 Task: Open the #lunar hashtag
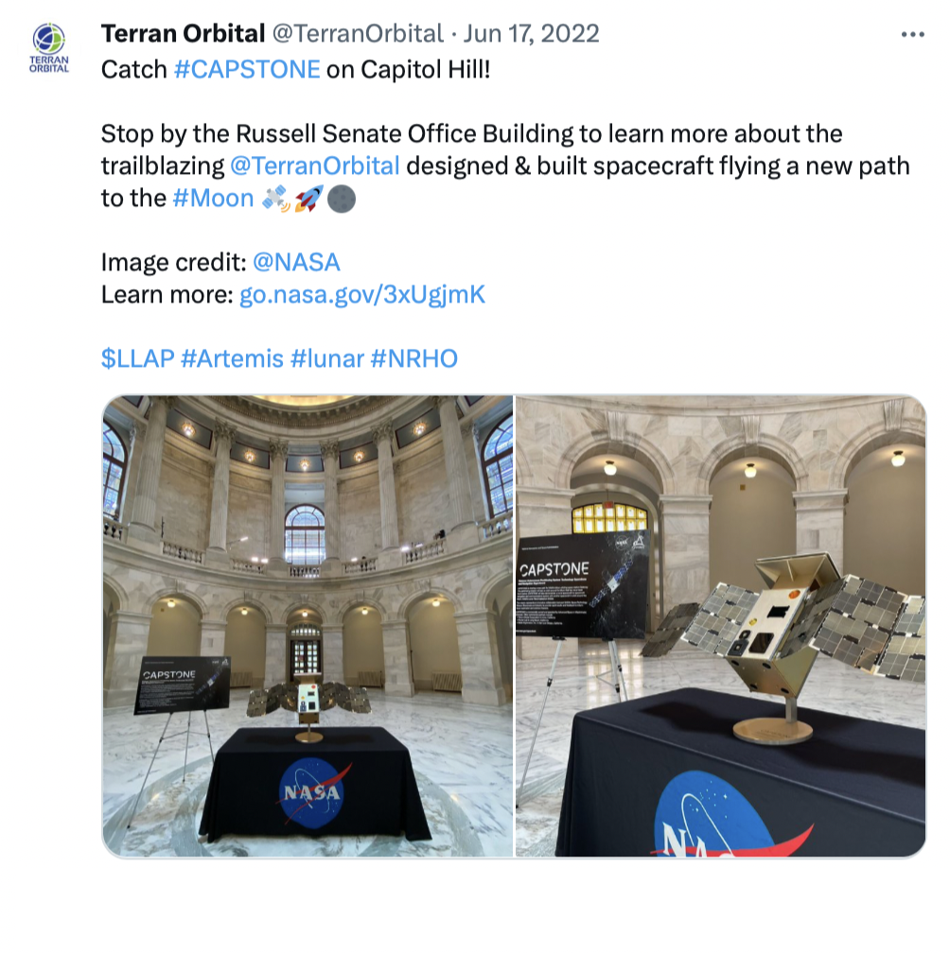pos(327,358)
